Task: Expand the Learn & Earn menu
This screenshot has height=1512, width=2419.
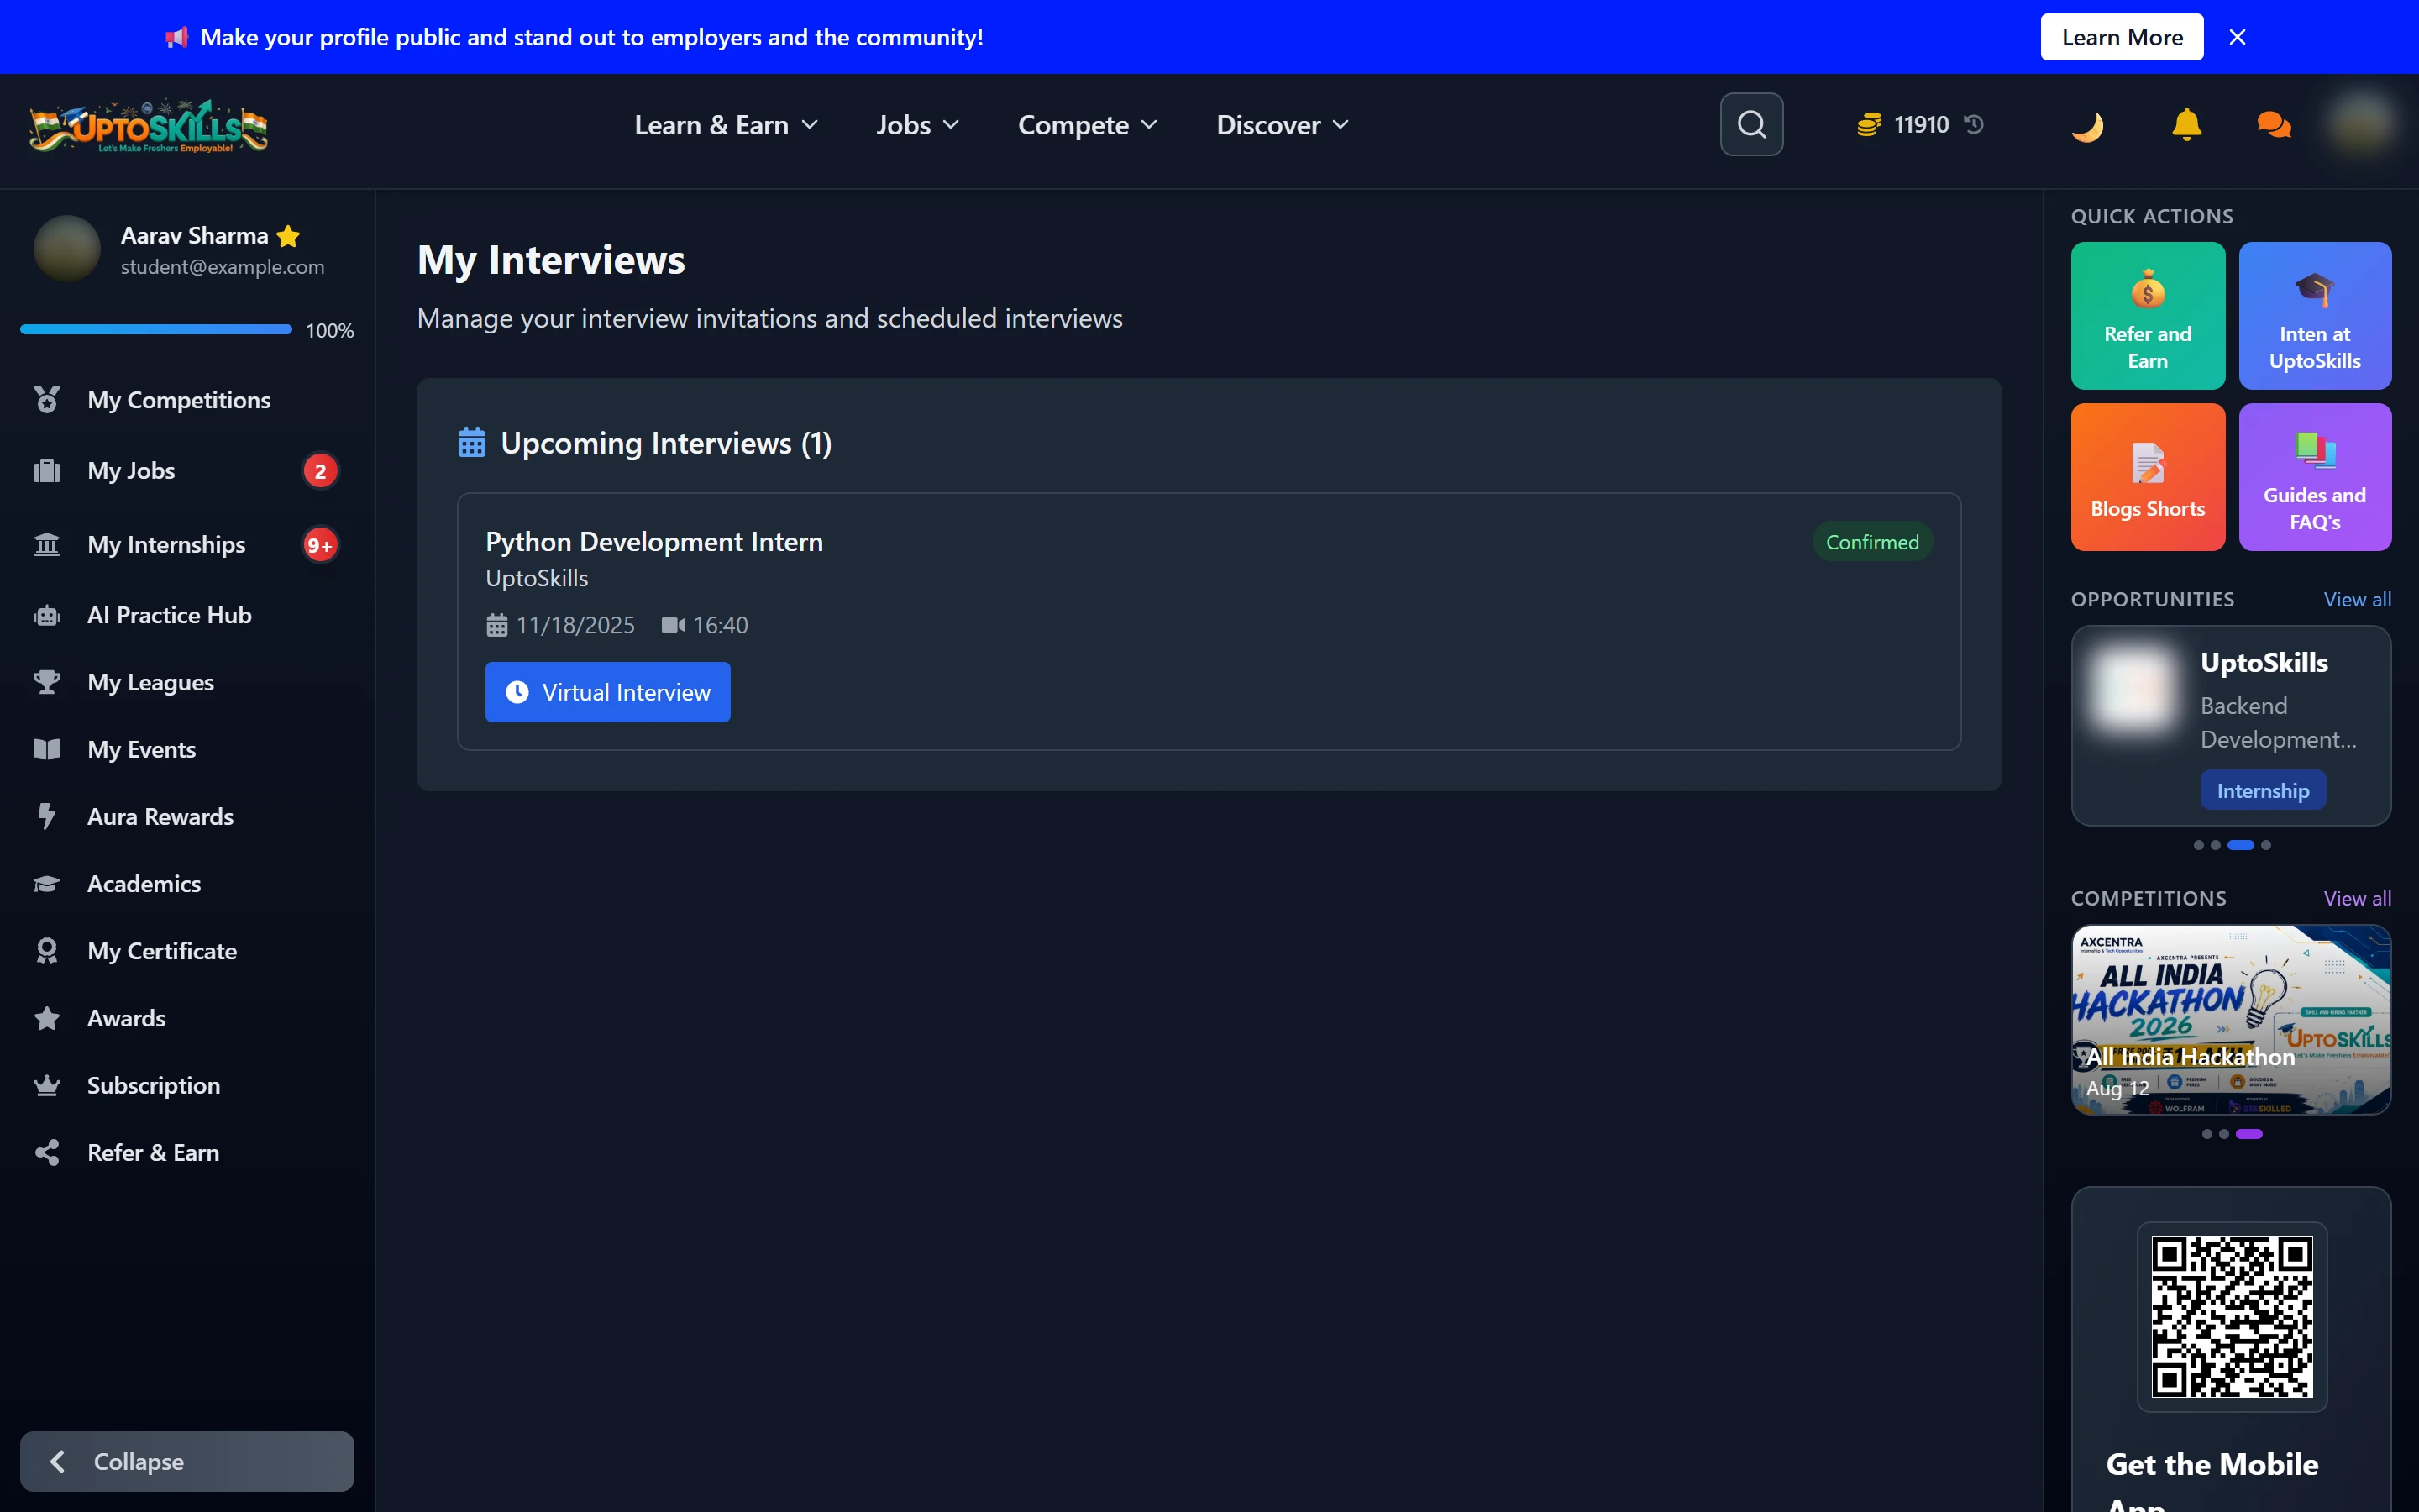Action: pyautogui.click(x=727, y=125)
